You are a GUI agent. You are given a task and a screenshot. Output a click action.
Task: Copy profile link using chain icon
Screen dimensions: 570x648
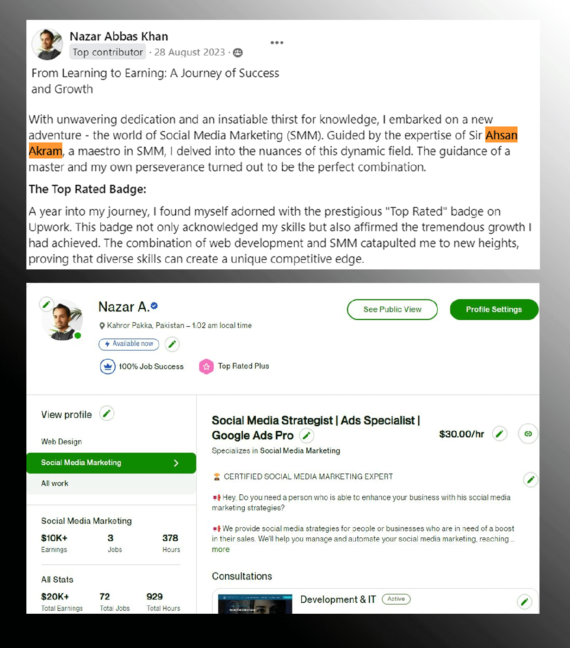pyautogui.click(x=528, y=434)
